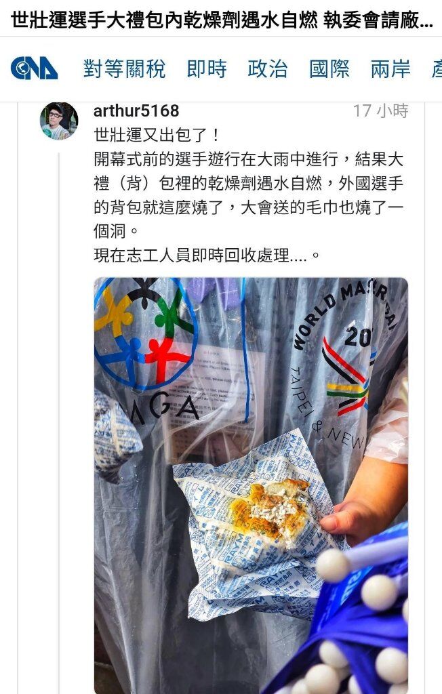Screen dimensions: 442x694
Task: Open the 兩岸 section
Action: [390, 69]
